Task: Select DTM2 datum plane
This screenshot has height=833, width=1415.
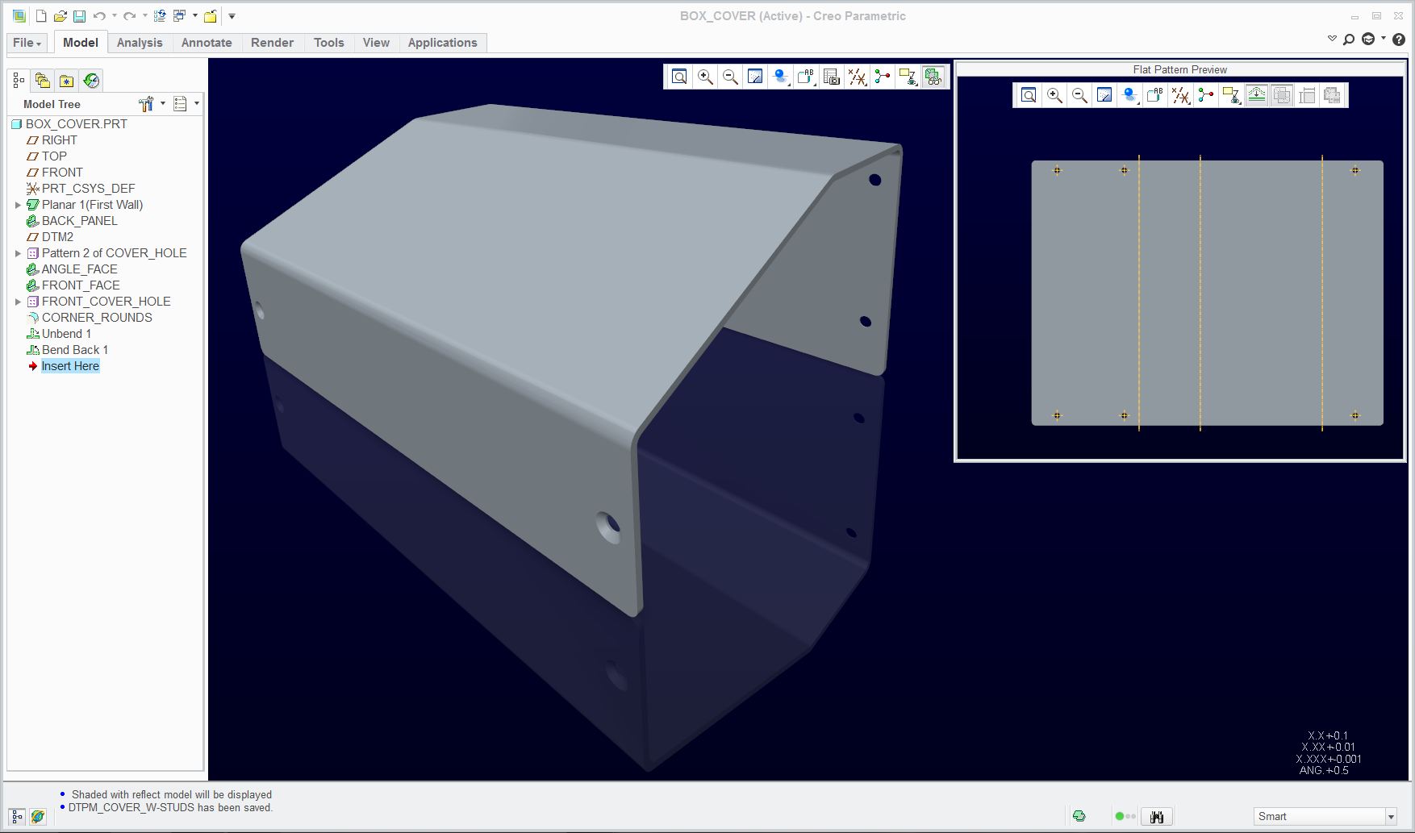Action: (50, 237)
